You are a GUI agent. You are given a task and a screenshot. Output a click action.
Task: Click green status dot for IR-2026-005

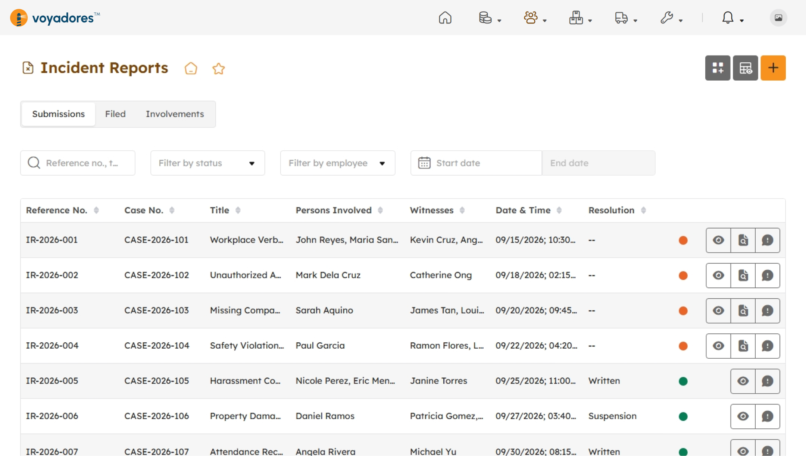tap(683, 381)
